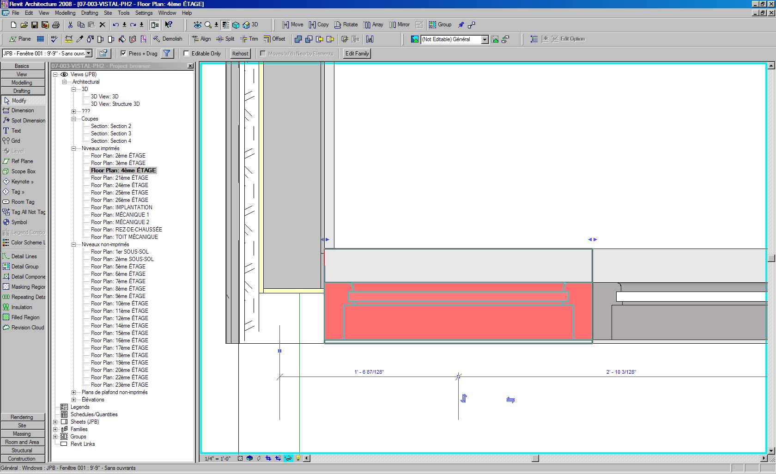Toggle Moves With Nearby Elements checkbox
Image resolution: width=776 pixels, height=474 pixels.
point(263,54)
